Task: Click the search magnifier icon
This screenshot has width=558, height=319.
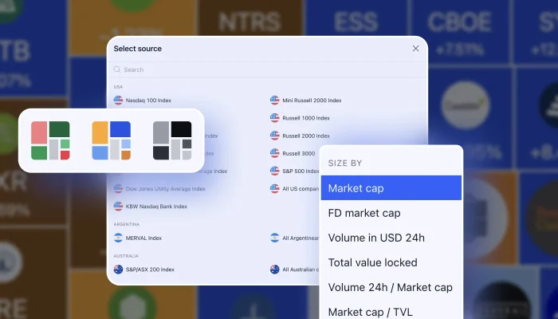Action: [x=116, y=70]
